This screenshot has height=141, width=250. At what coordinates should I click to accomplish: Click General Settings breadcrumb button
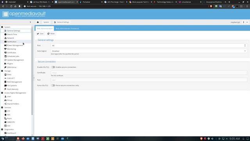click(x=62, y=22)
